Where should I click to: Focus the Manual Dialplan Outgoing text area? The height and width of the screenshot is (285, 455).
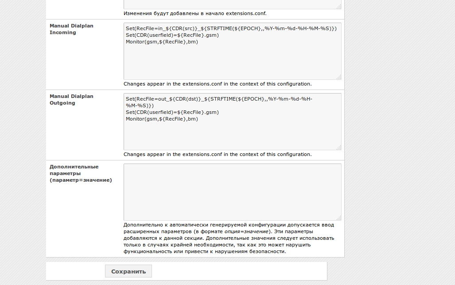tap(232, 135)
